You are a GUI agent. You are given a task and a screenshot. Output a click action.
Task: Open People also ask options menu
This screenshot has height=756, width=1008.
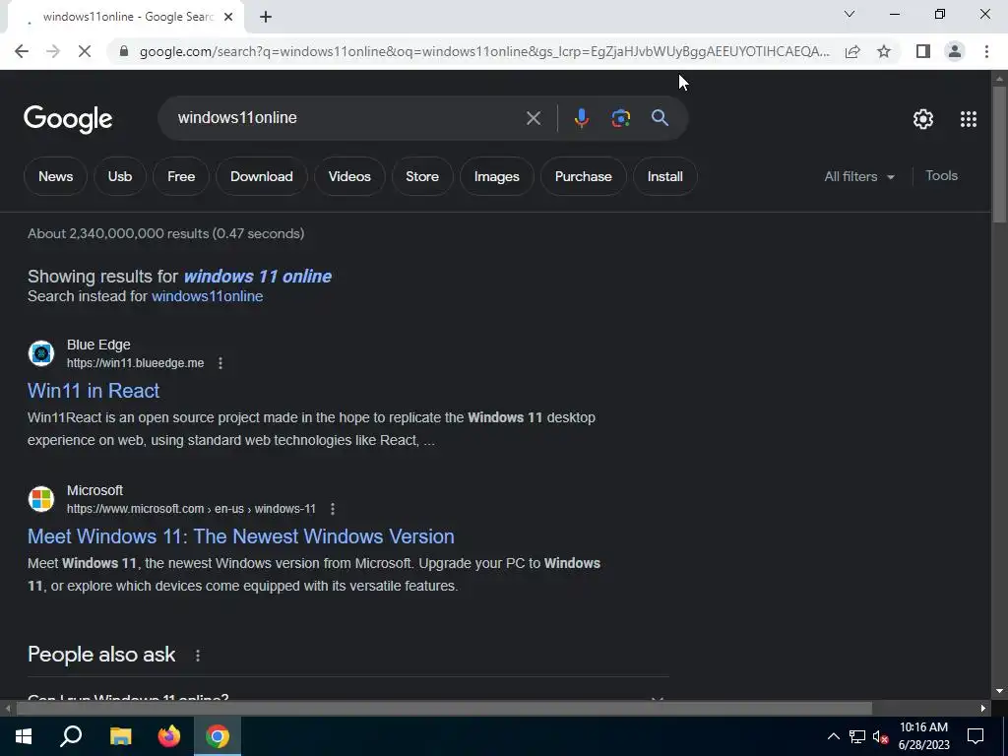tap(198, 655)
